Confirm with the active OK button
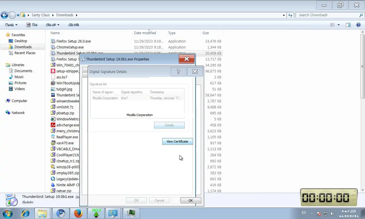This screenshot has height=219, width=365. [x=190, y=200]
